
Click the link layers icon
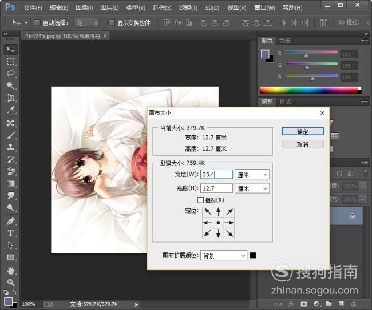pos(278,304)
